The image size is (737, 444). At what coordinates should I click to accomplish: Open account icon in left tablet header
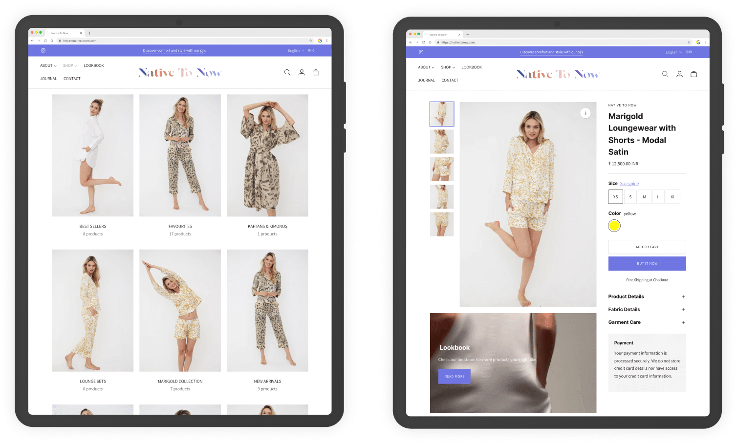[x=302, y=72]
